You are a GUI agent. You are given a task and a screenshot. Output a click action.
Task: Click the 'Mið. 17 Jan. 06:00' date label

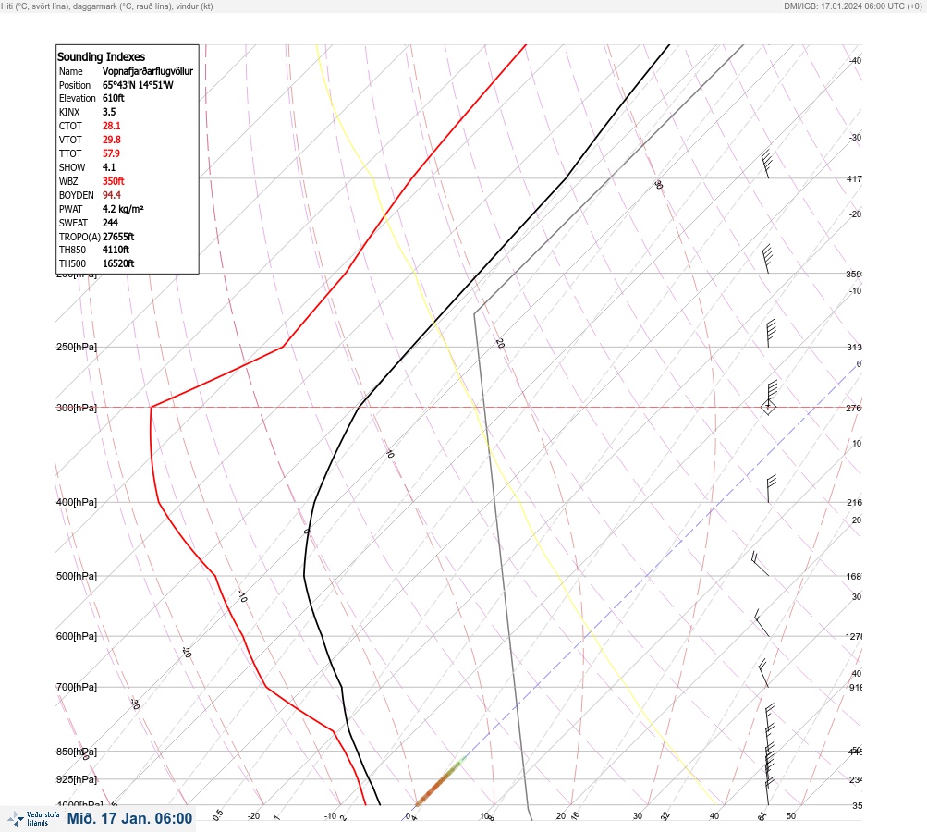pos(129,818)
